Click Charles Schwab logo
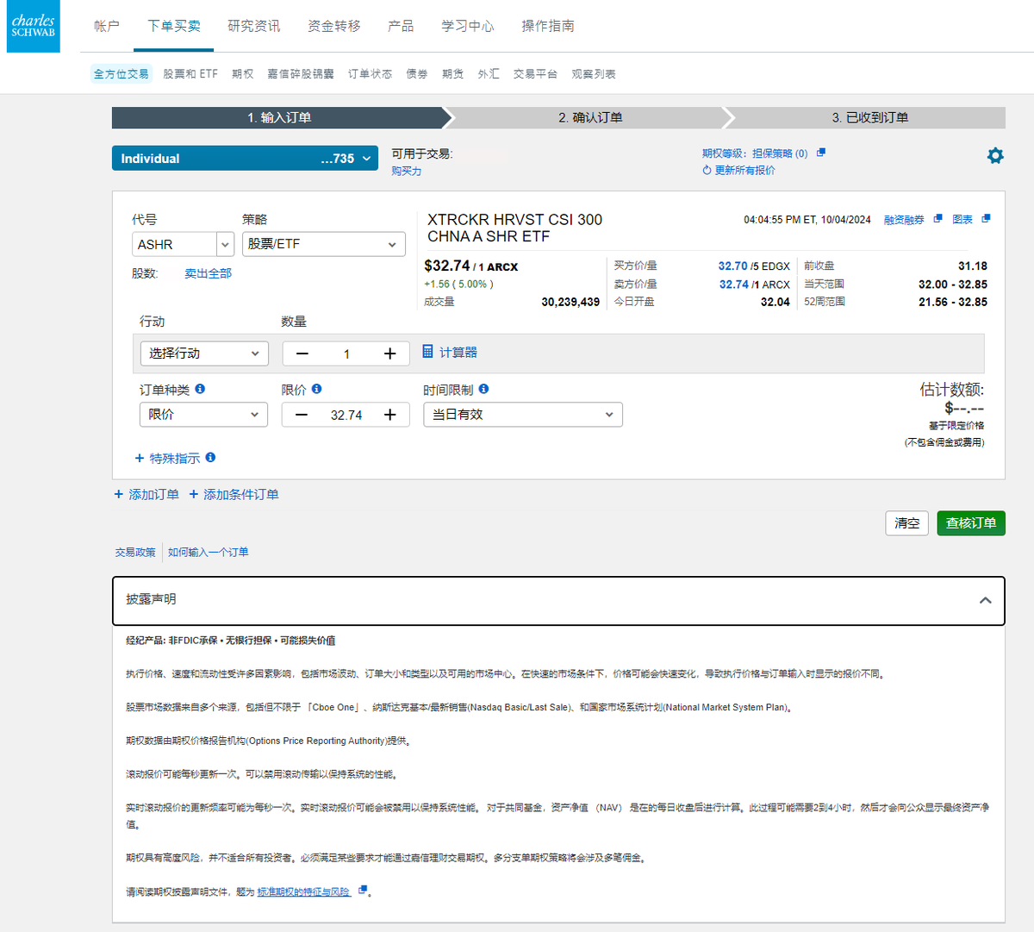This screenshot has height=932, width=1034. [34, 27]
